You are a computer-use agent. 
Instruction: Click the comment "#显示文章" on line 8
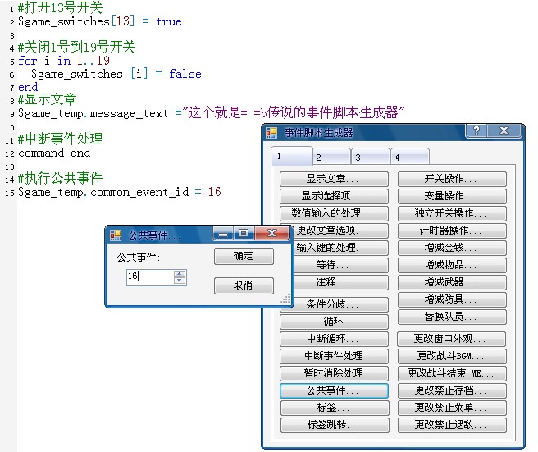[48, 99]
